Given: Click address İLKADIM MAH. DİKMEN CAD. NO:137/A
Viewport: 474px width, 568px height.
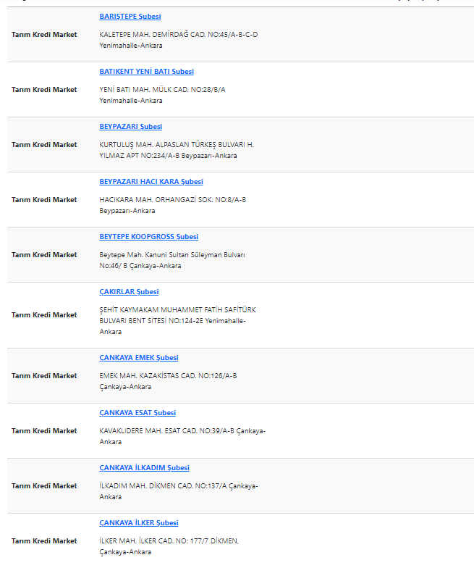Looking at the screenshot, I should (164, 486).
